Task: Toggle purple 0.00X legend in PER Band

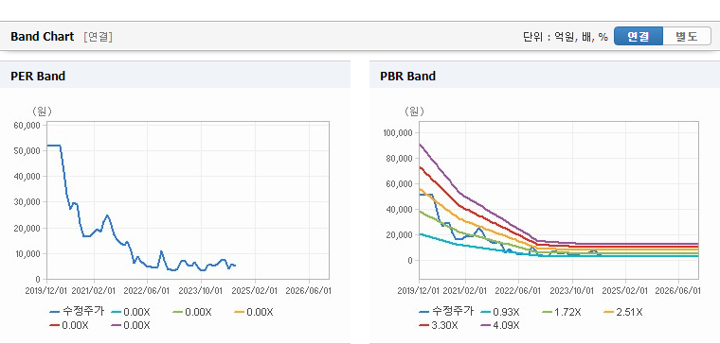Action: click(x=131, y=325)
